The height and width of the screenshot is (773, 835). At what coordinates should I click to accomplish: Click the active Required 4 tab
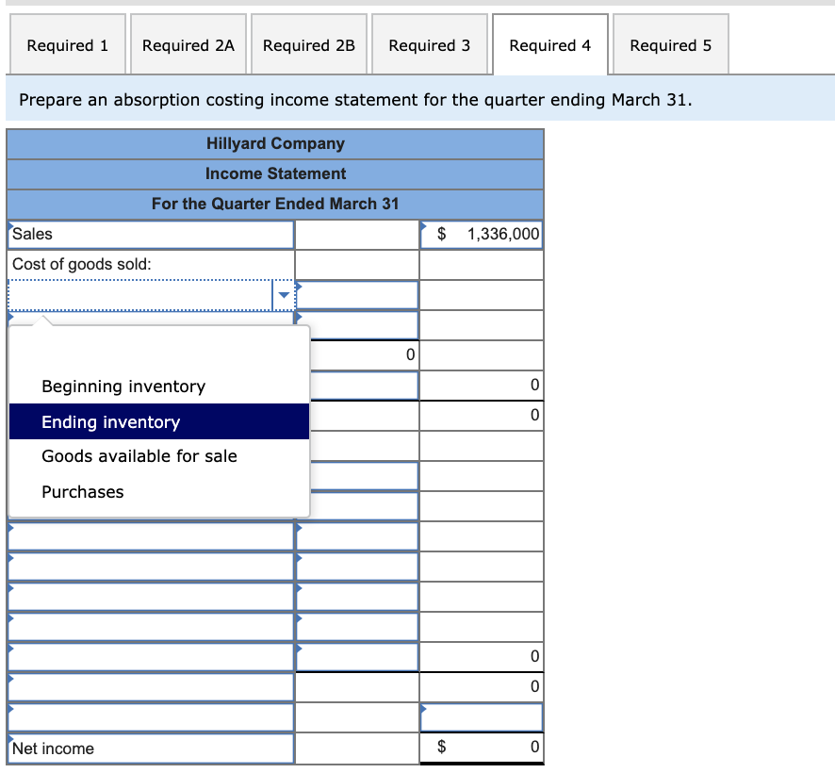(x=549, y=44)
